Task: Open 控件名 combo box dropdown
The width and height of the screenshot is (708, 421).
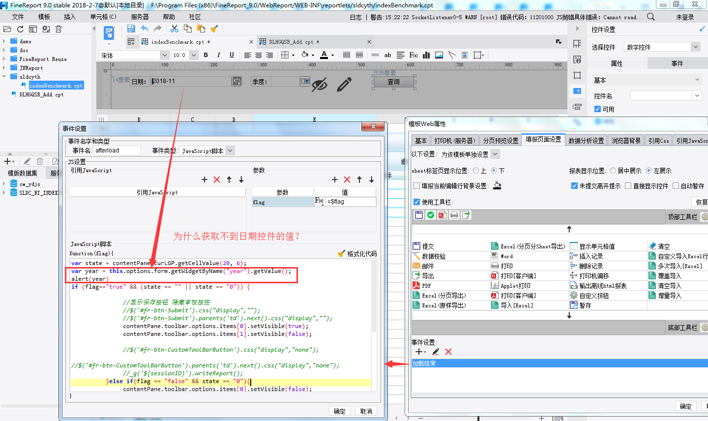Action: tap(697, 95)
